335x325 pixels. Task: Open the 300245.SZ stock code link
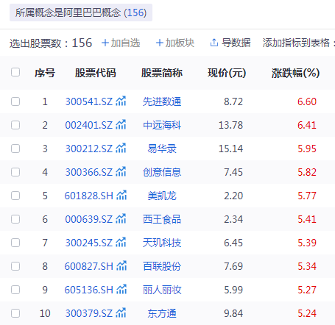89,243
